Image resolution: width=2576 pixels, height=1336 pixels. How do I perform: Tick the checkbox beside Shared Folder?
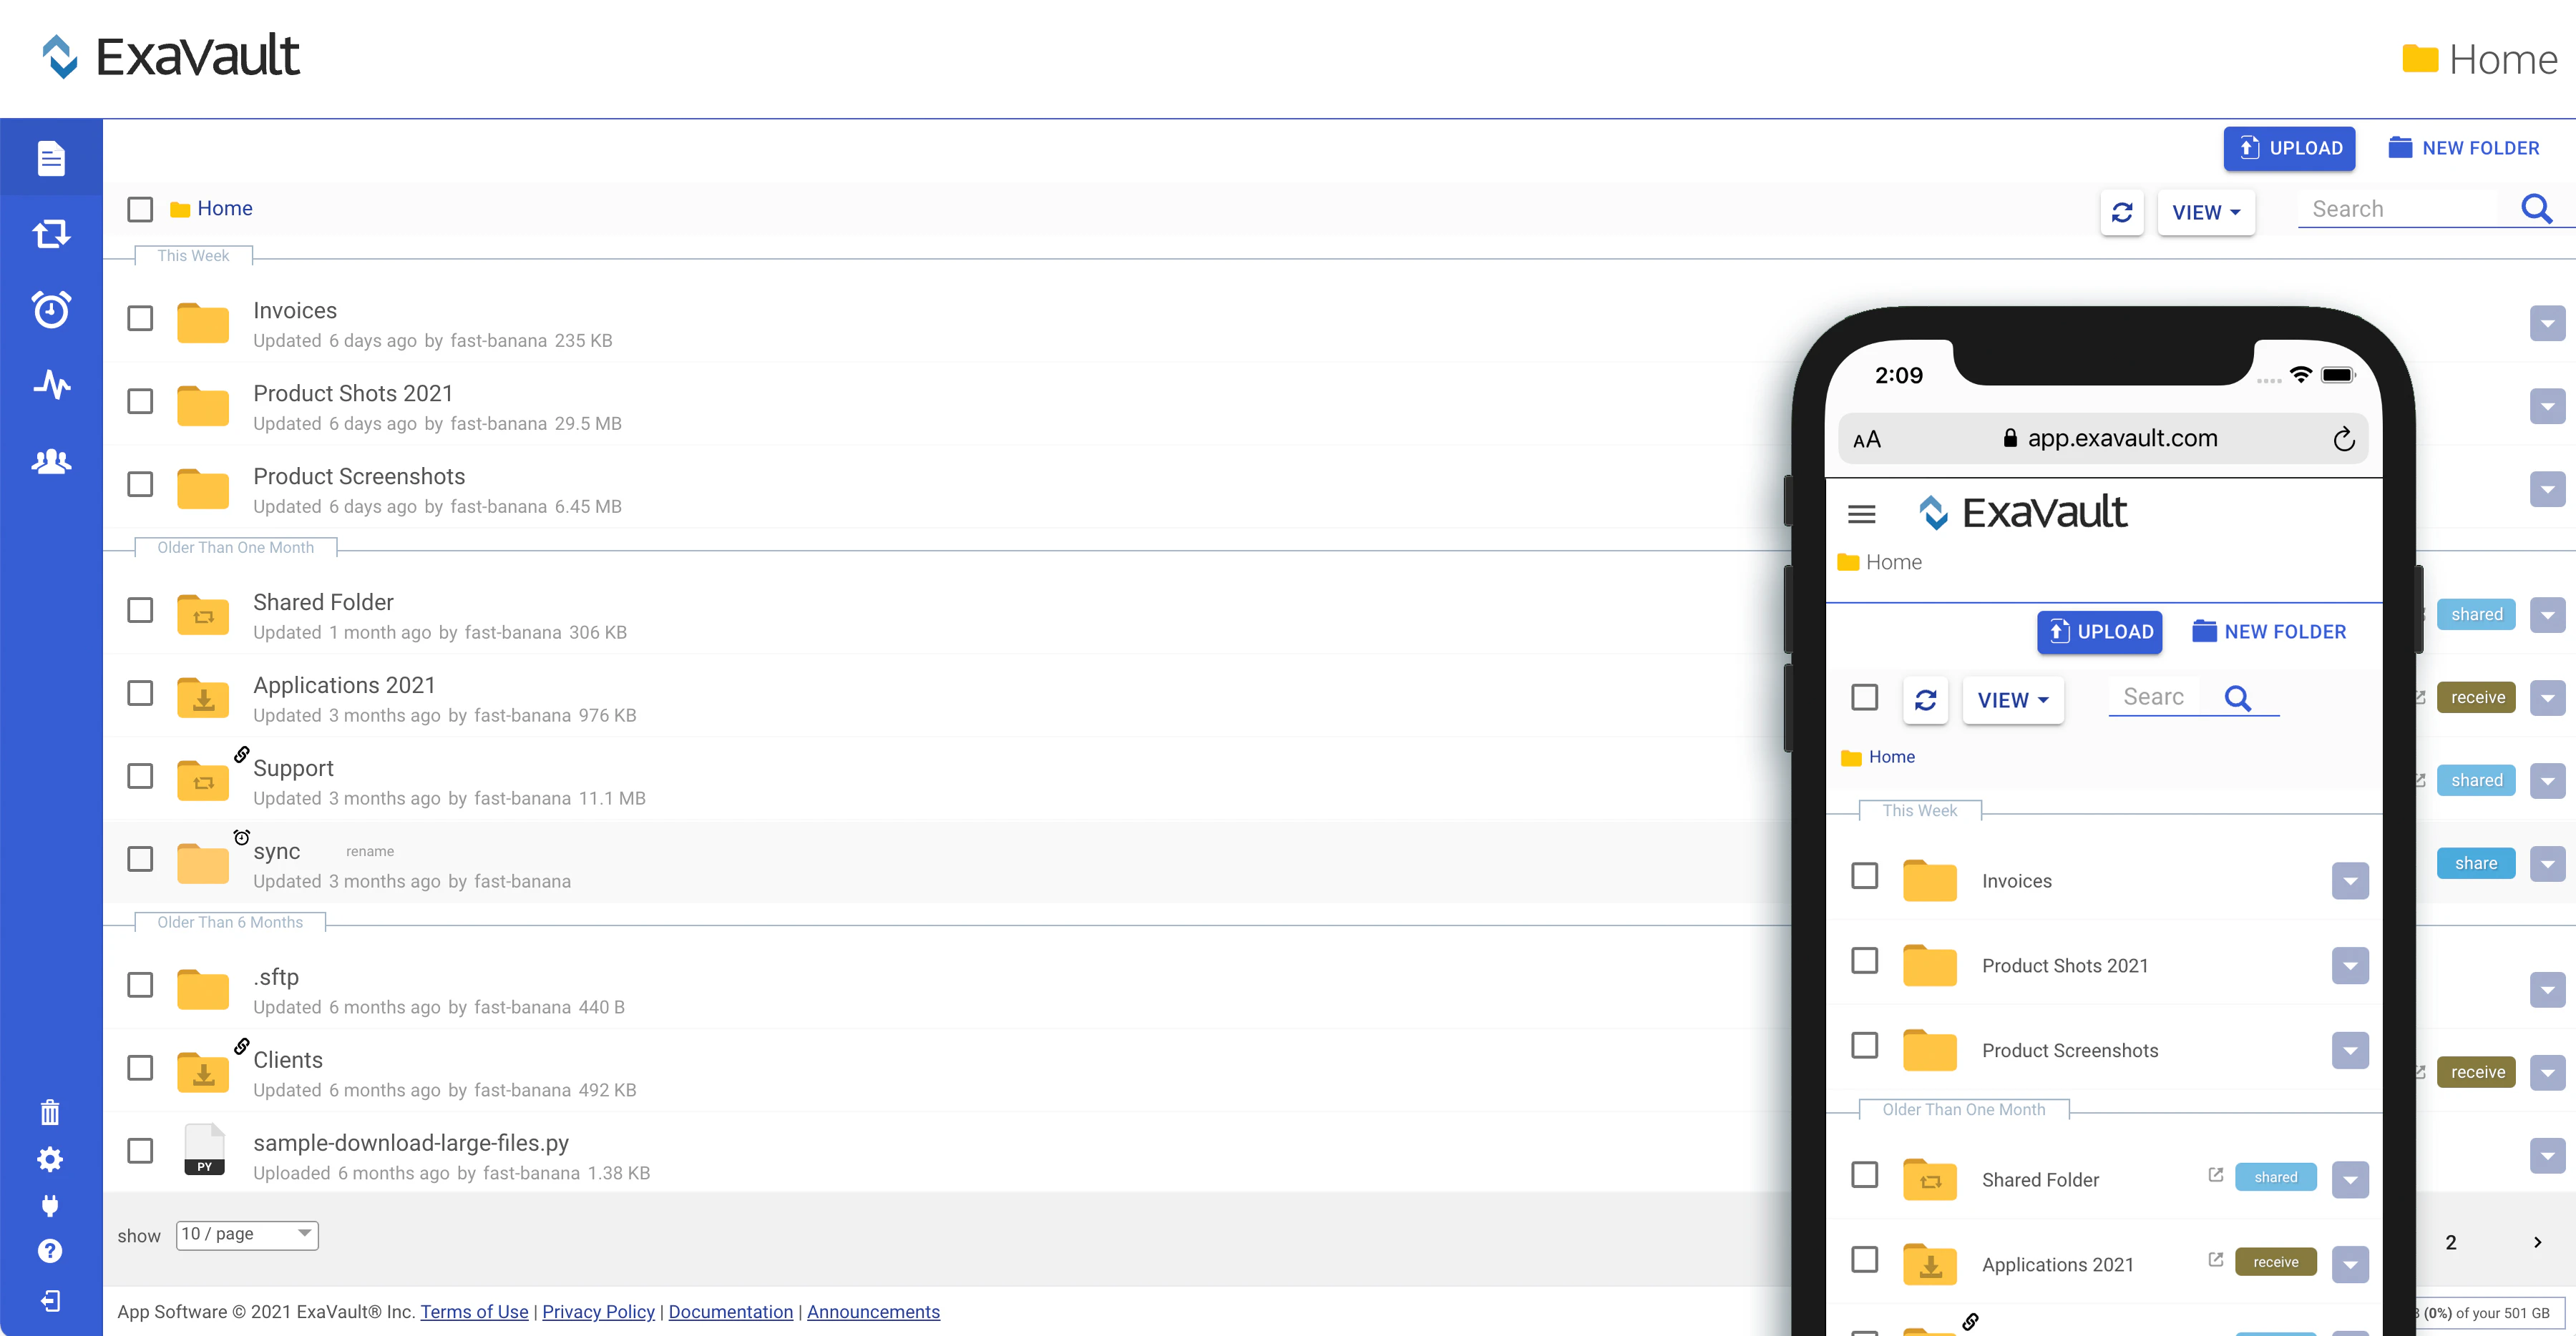pos(140,609)
